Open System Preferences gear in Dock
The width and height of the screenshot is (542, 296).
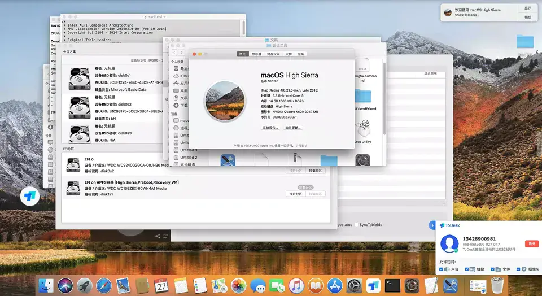354,286
